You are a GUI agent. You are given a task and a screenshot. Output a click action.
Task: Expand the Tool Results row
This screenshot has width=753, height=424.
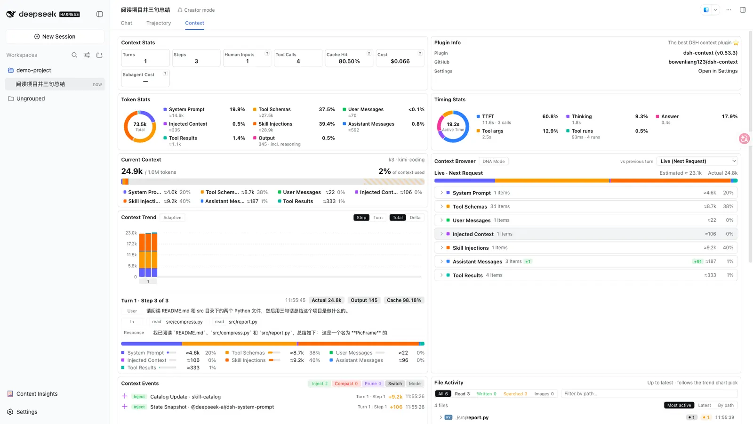point(586,275)
